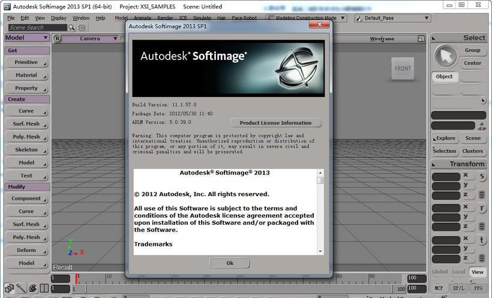The image size is (492, 298).
Task: Click the license text scroll down arrow
Action: click(x=320, y=251)
